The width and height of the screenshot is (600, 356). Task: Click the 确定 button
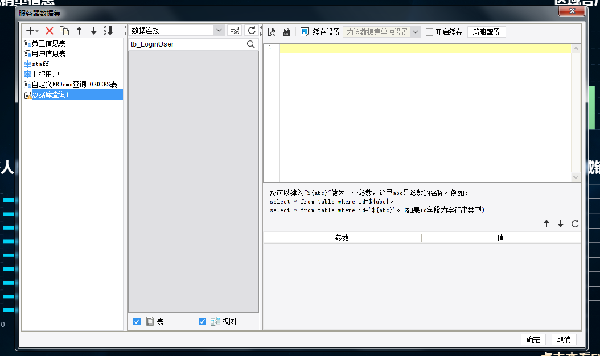(x=533, y=340)
